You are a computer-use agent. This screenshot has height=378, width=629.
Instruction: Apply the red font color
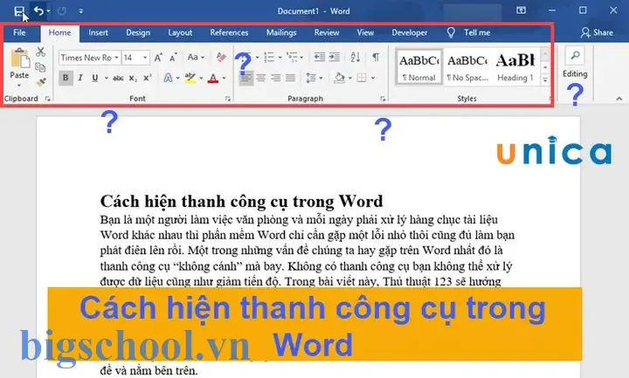213,78
